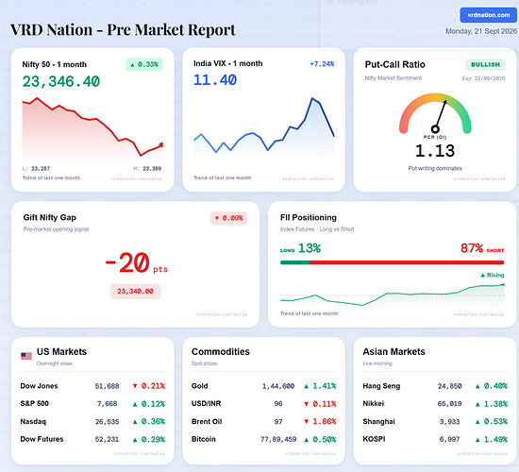
Task: Select the date Monday, 21 Sept 2026
Action: click(481, 31)
